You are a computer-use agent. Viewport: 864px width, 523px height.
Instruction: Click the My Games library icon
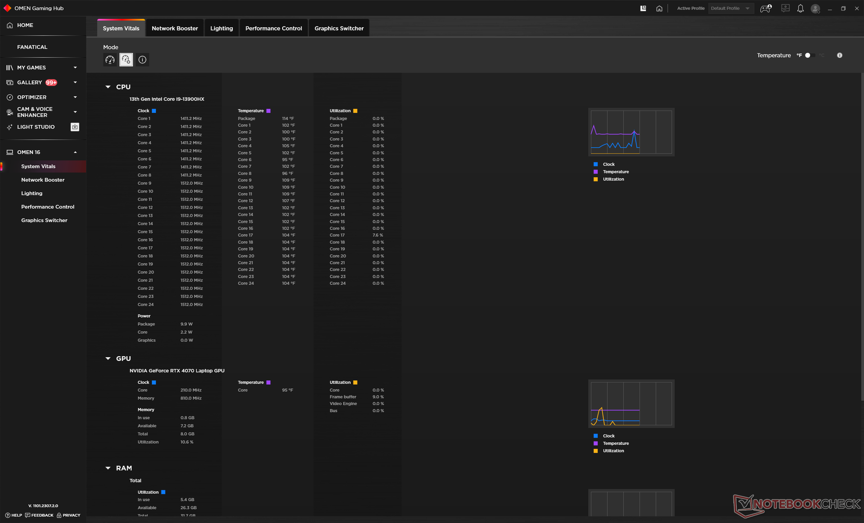[x=9, y=68]
